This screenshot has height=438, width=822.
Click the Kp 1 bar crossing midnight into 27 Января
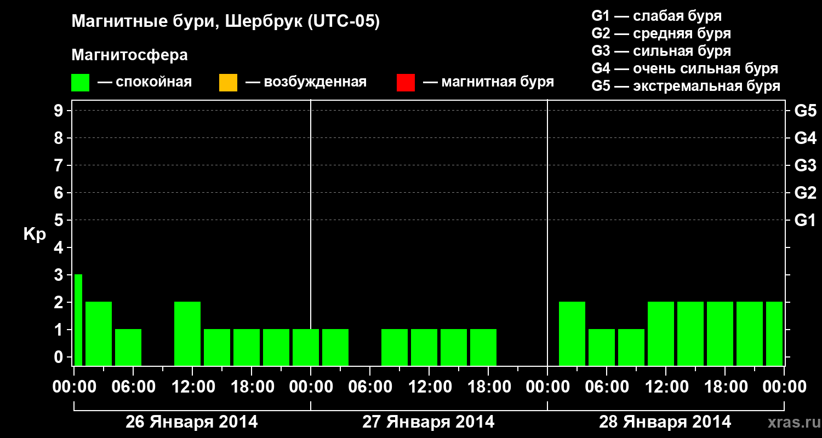tap(306, 347)
